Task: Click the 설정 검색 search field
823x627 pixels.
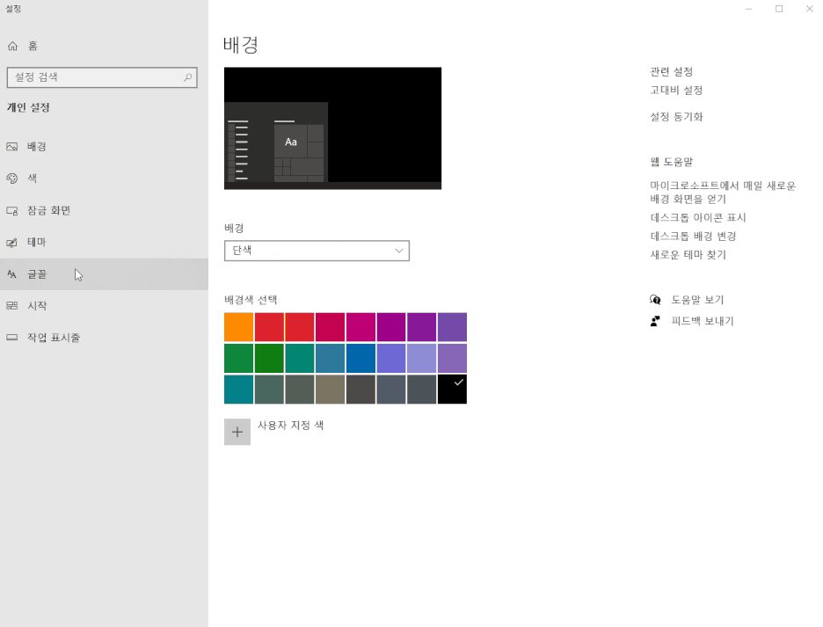Action: click(102, 77)
